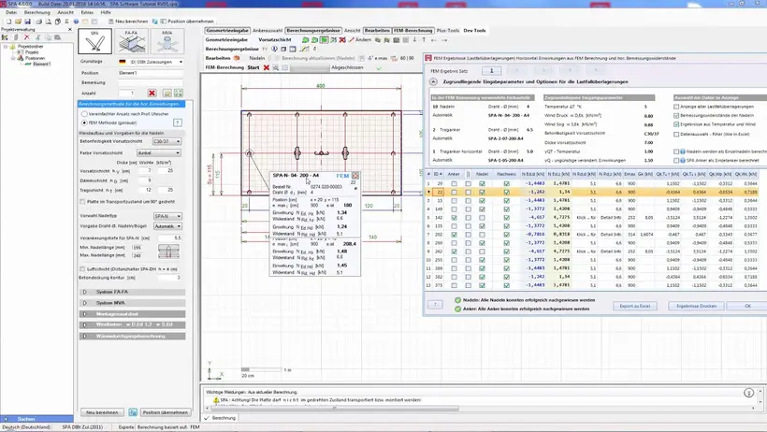
Task: Click the down arrow icon in Vorsatzschicht toolbar
Action: pyautogui.click(x=414, y=40)
